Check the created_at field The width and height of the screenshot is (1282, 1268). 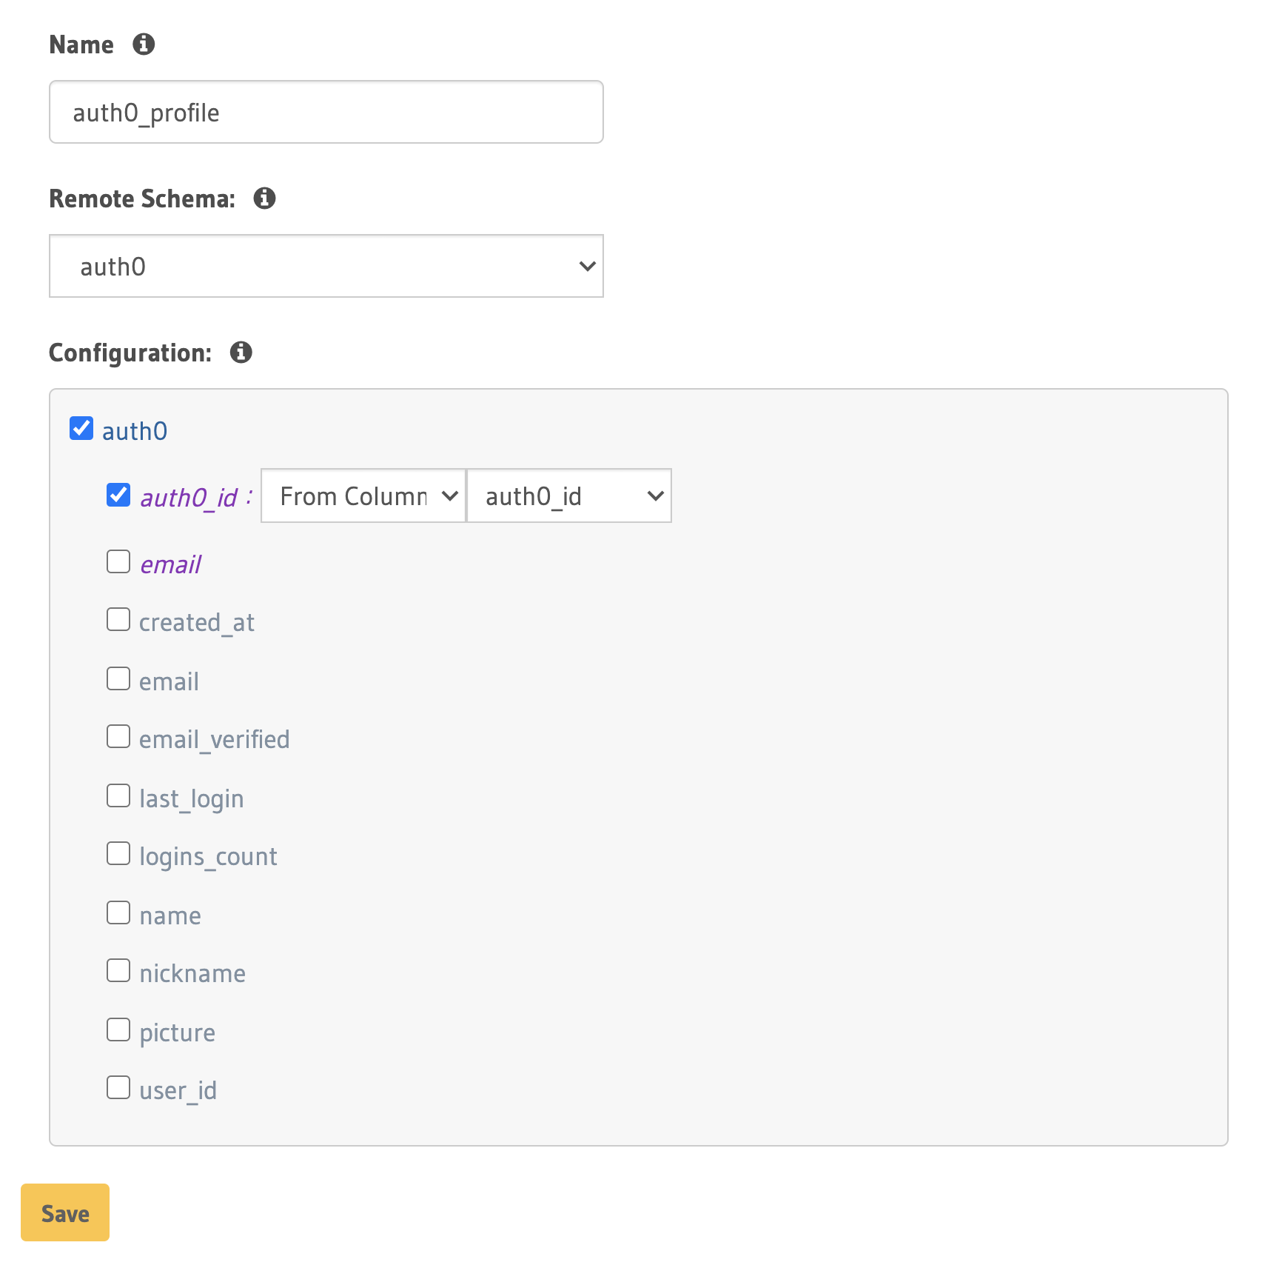(118, 620)
